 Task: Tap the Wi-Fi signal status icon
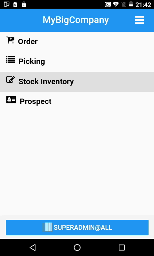tap(116, 4)
